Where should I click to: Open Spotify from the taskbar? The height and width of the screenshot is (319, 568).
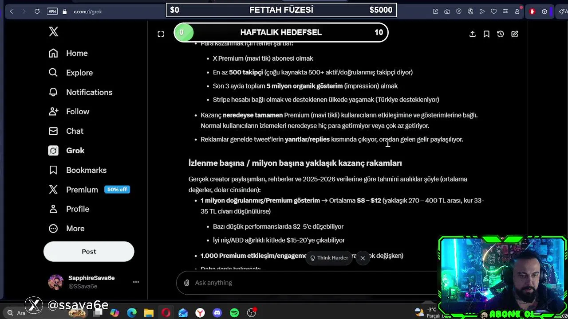(234, 313)
